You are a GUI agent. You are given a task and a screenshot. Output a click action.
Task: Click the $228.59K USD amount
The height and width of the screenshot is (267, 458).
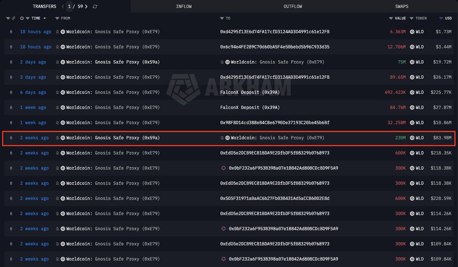click(441, 198)
